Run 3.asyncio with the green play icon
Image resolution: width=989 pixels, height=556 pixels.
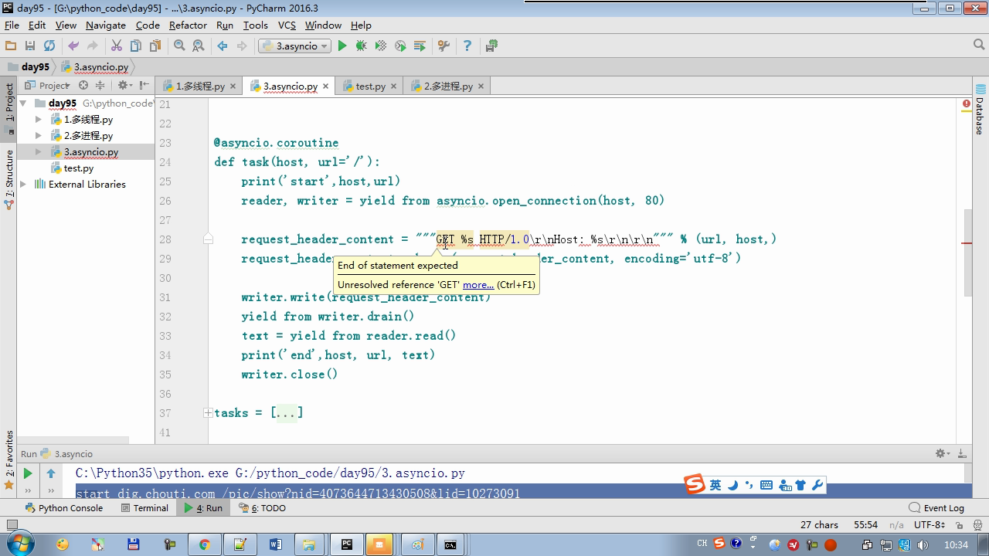pos(342,46)
